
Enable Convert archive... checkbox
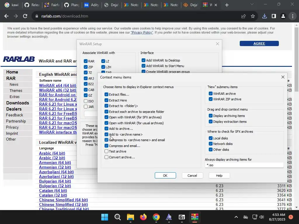pos(106,157)
